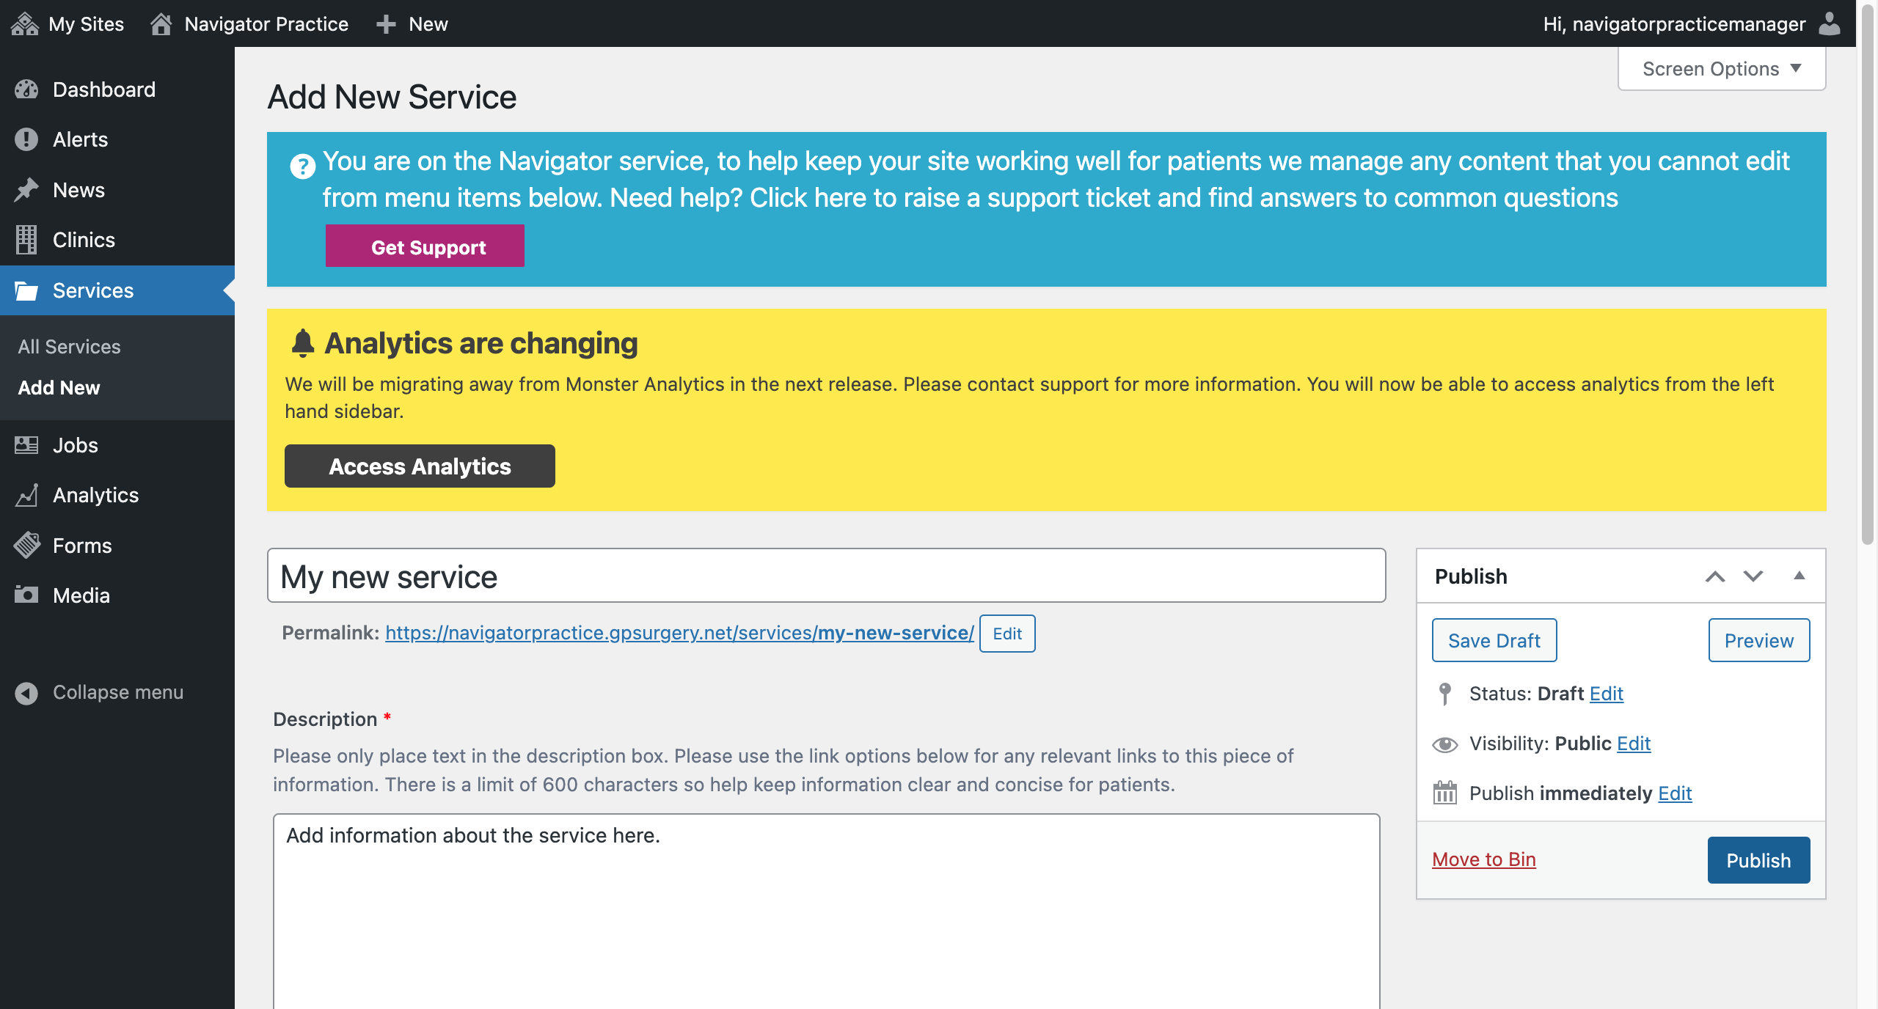Move Publish box down with chevron

coord(1753,576)
